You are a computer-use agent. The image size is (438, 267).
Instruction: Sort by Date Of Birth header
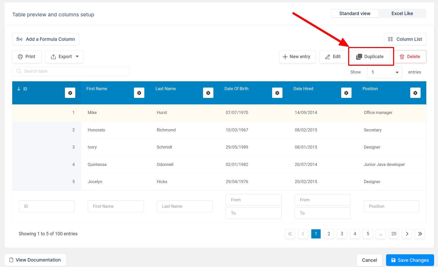(x=236, y=89)
